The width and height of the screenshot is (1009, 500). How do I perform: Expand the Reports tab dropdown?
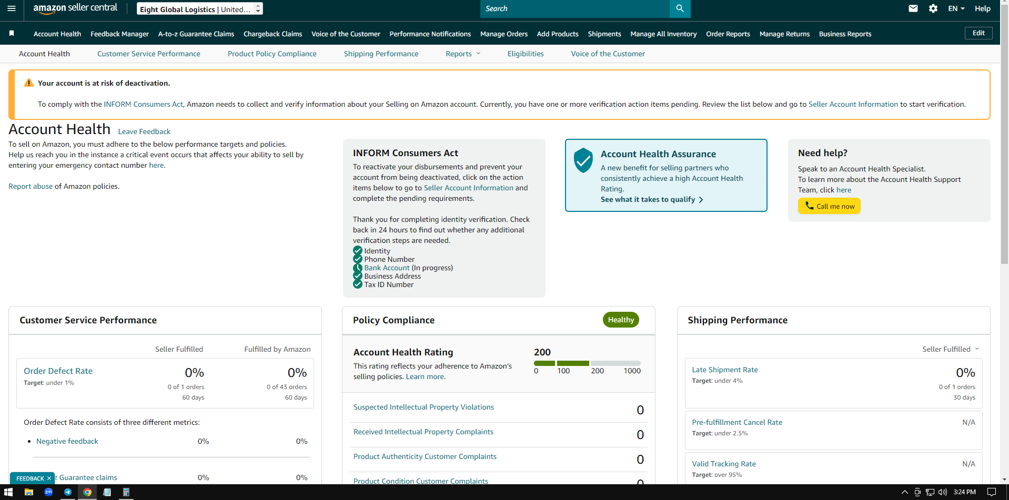(x=463, y=54)
